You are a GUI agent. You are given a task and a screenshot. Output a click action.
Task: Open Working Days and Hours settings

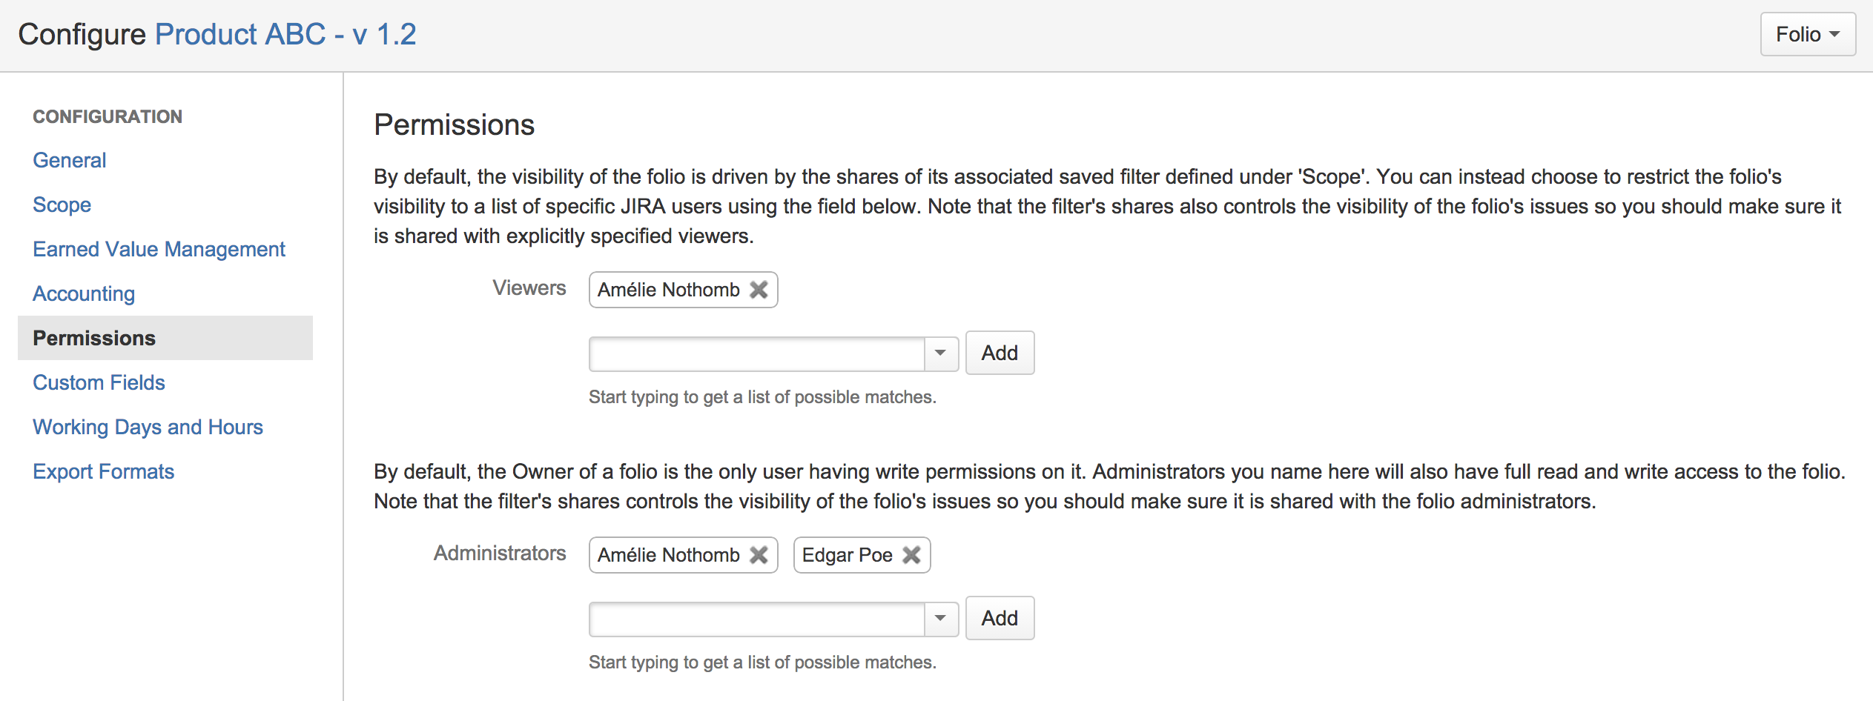tap(148, 427)
